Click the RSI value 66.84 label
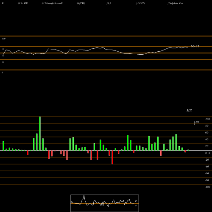The width and height of the screenshot is (212, 212). pyautogui.click(x=195, y=46)
